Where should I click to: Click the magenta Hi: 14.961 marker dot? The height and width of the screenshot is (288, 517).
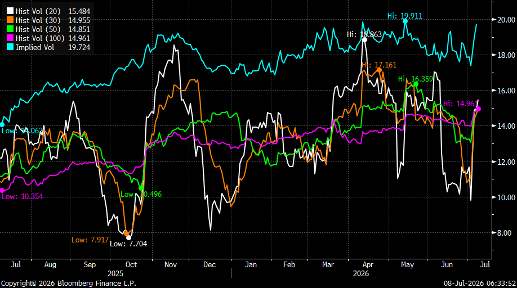479,109
